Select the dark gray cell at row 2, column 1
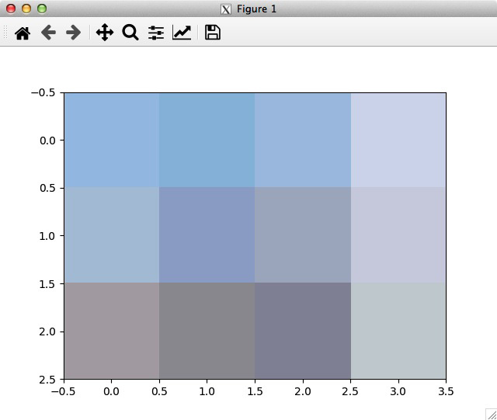Image resolution: width=497 pixels, height=420 pixels. 207,331
